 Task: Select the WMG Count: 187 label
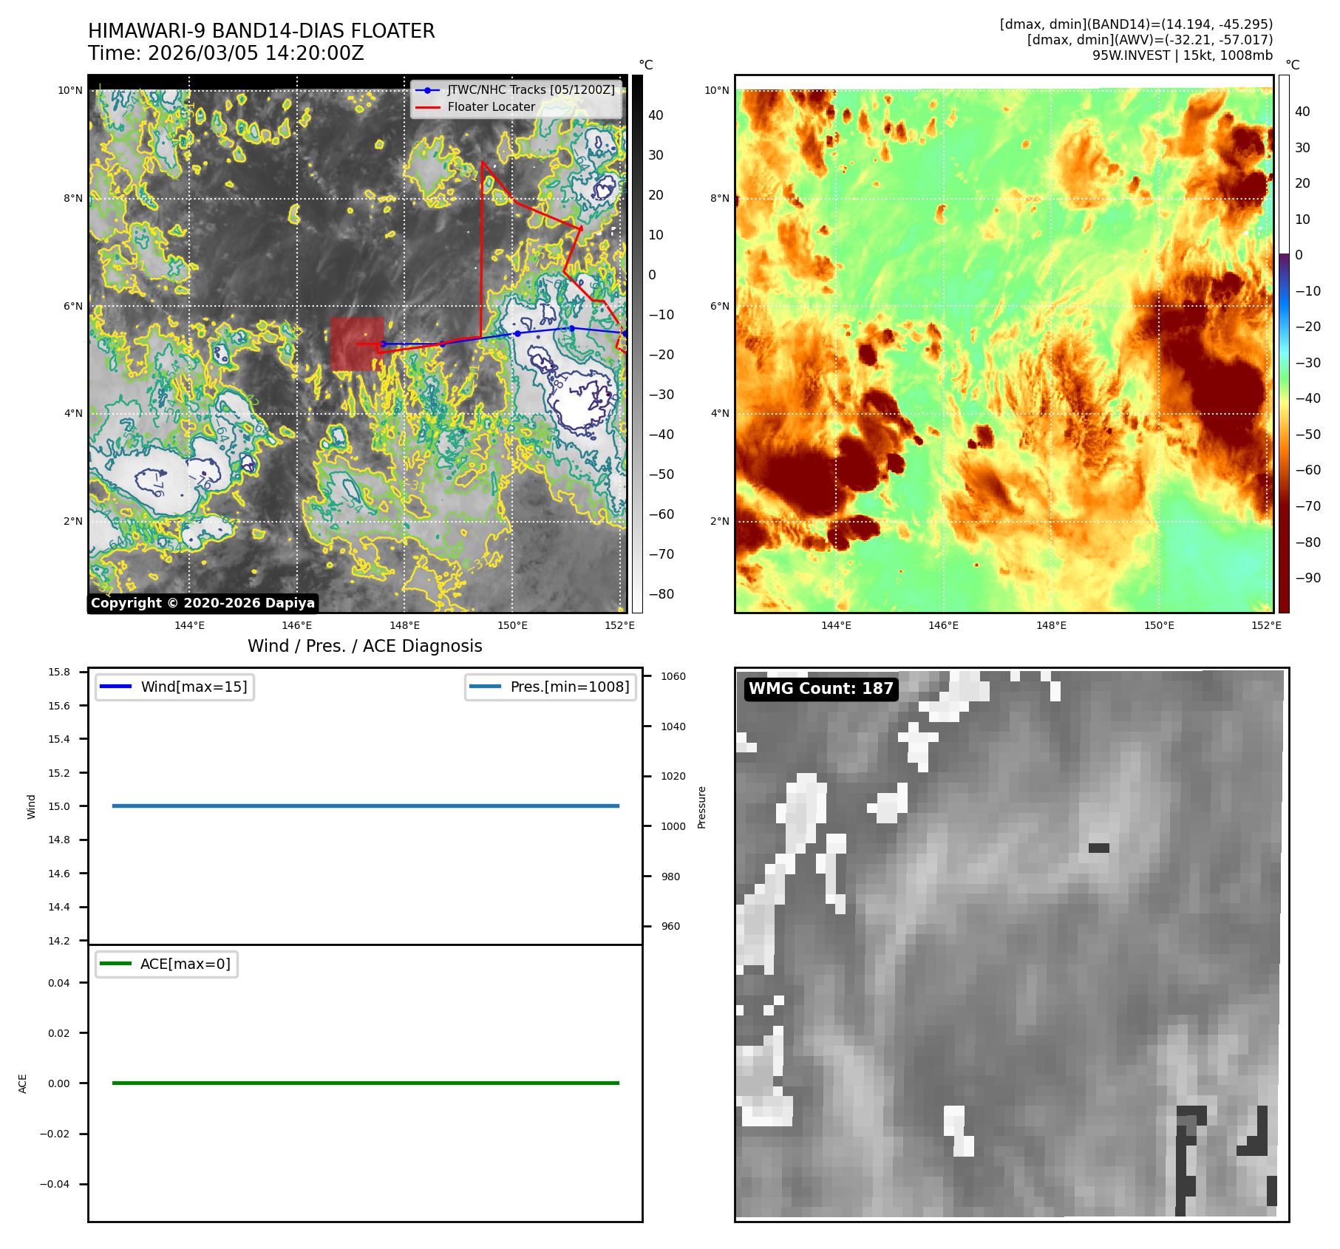tap(820, 689)
